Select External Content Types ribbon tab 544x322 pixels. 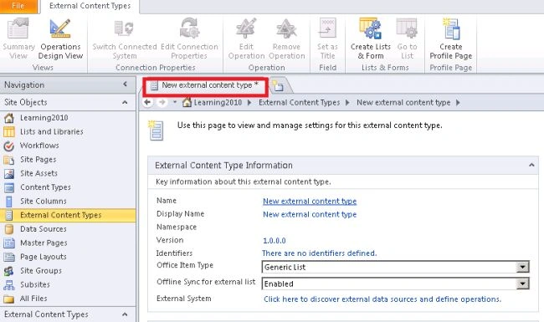point(90,6)
